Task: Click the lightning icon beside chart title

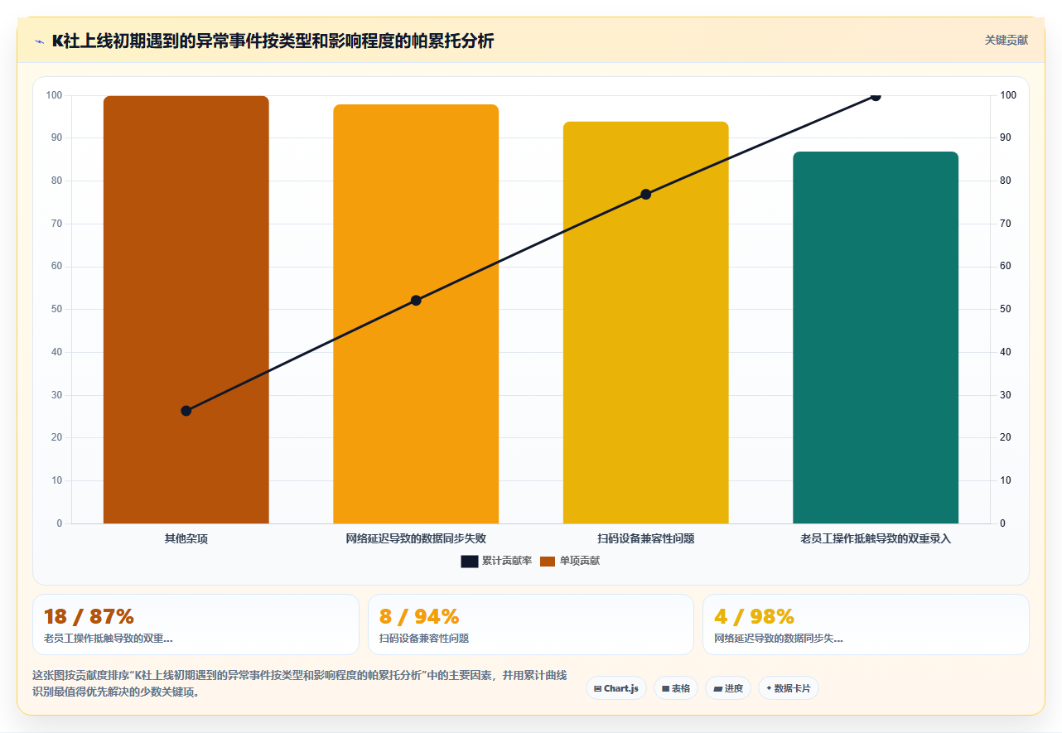Action: 39,41
